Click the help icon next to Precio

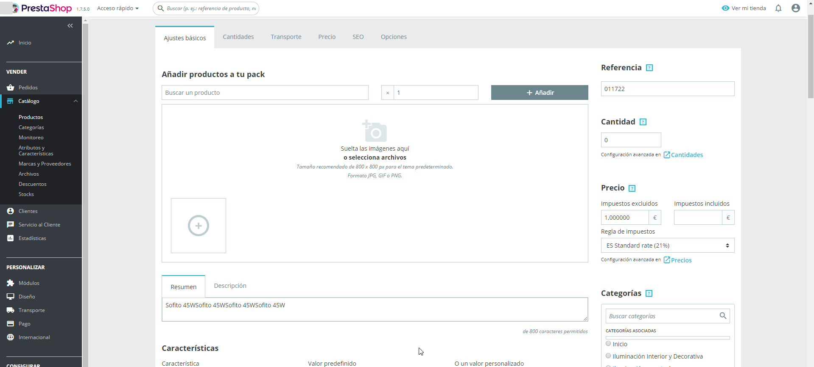[x=632, y=188]
